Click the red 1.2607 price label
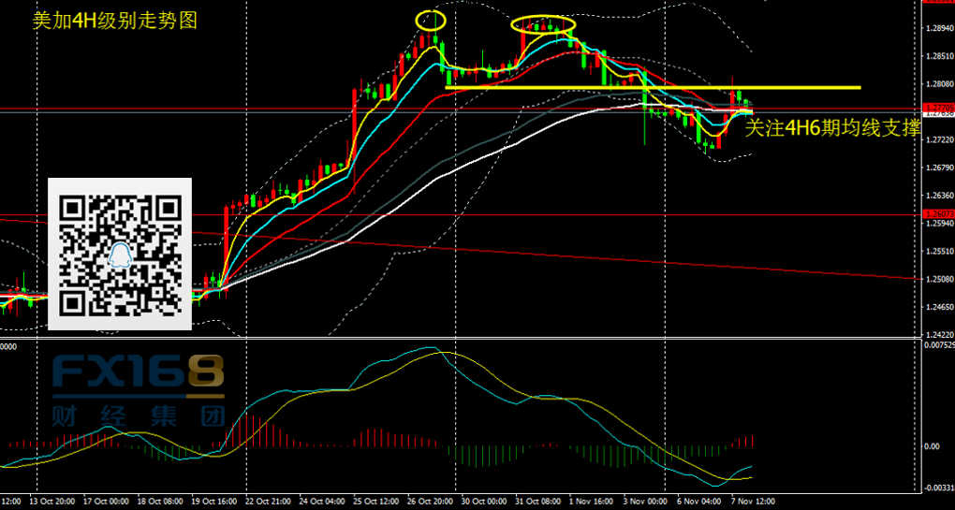This screenshot has height=510, width=955. click(x=936, y=214)
